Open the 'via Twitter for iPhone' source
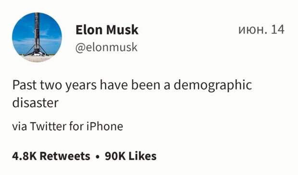 click(x=68, y=126)
